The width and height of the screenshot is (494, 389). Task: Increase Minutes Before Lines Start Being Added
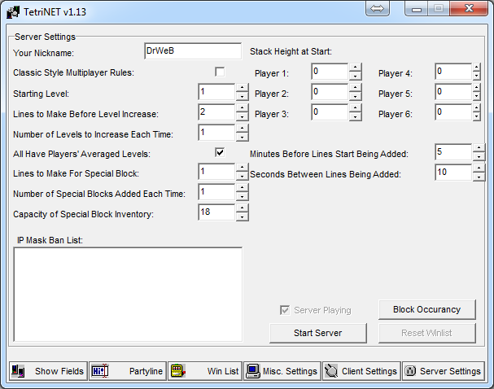479,148
